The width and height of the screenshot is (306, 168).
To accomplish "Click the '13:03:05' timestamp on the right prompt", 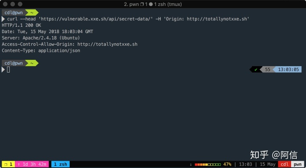I will coord(288,70).
